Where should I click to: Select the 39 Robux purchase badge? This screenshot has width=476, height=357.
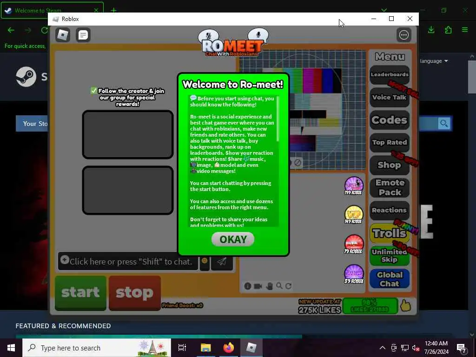coord(354,274)
